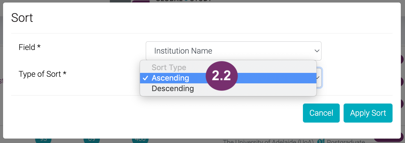Click the Apply Sort button
This screenshot has width=405, height=143.
(x=368, y=113)
